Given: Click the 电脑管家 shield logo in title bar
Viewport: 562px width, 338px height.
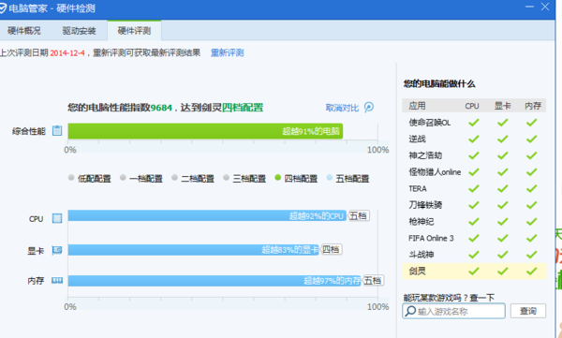Looking at the screenshot, I should point(3,8).
